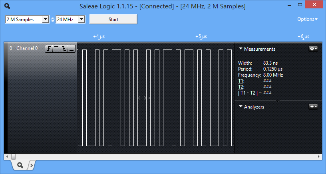Maximize the Saleae Logic window

300,4
